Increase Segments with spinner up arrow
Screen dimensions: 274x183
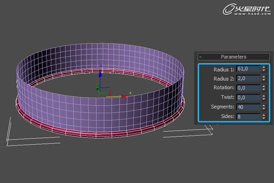(263, 105)
